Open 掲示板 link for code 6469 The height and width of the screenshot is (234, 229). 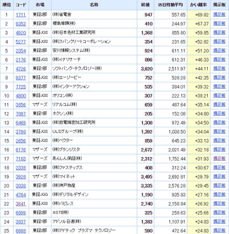219,122
